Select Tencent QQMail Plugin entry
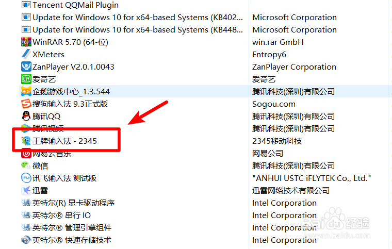 coord(75,5)
